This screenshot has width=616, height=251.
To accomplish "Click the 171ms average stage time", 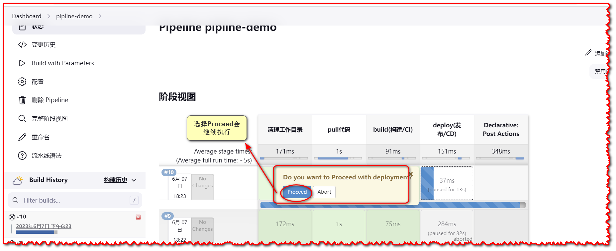I will (285, 151).
